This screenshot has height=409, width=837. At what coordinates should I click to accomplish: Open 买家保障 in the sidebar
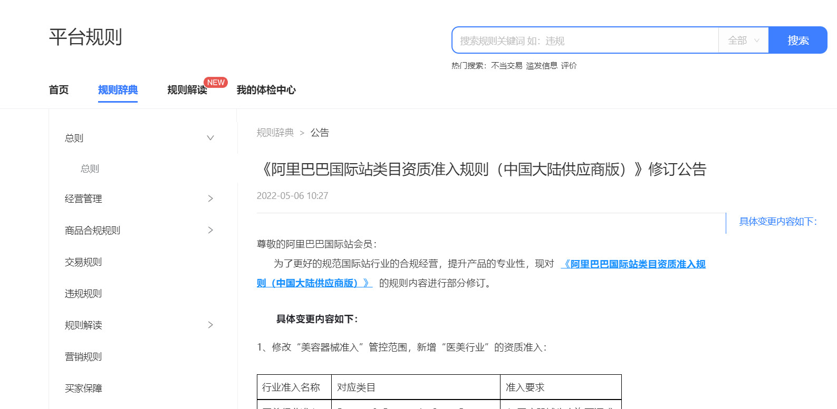coord(83,388)
